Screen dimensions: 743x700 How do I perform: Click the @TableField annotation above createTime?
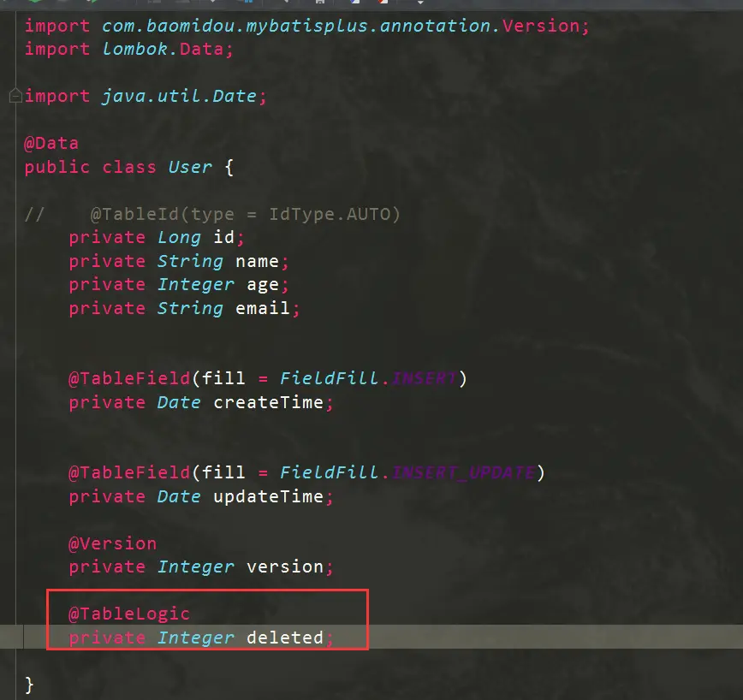coord(129,378)
